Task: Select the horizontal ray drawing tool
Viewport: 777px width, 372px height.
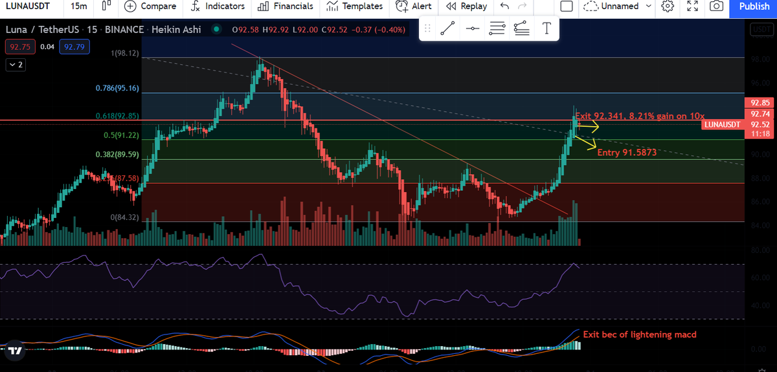Action: (x=472, y=28)
